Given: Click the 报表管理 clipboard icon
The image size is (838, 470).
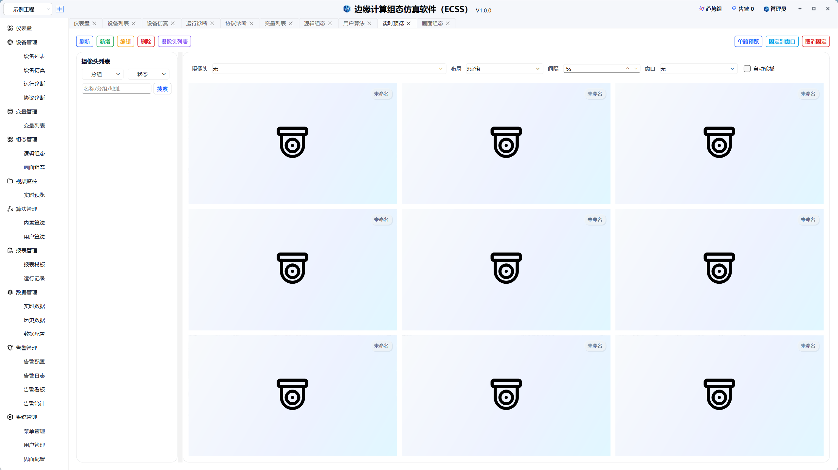Looking at the screenshot, I should (x=10, y=250).
